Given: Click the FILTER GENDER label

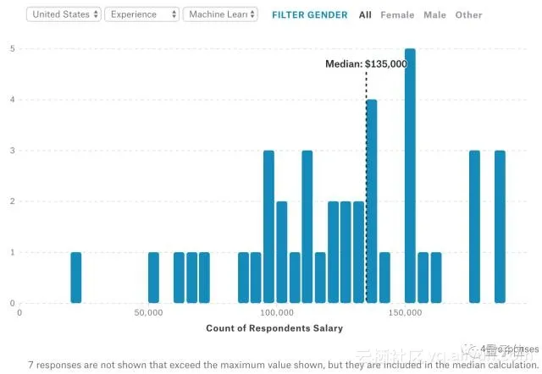Looking at the screenshot, I should pyautogui.click(x=309, y=14).
